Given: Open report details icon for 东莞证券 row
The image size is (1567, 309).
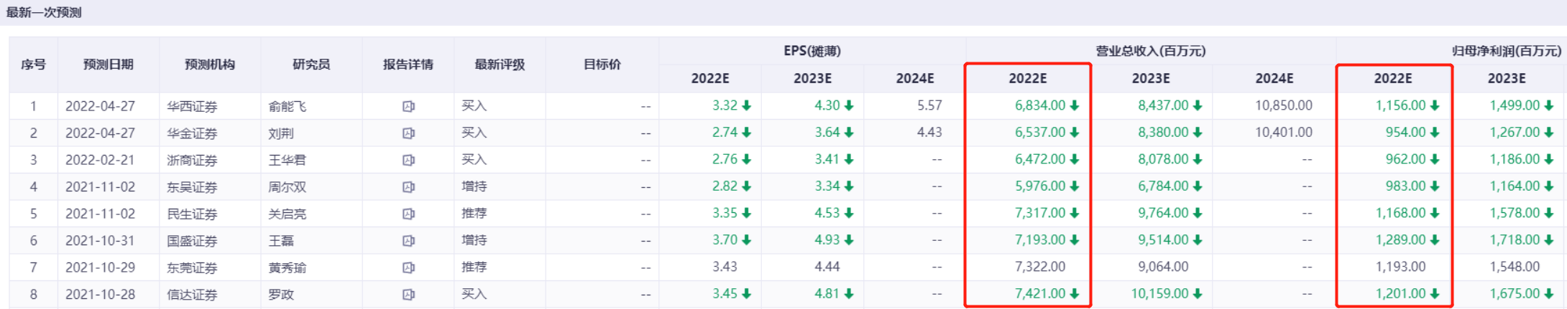Looking at the screenshot, I should pyautogui.click(x=408, y=267).
